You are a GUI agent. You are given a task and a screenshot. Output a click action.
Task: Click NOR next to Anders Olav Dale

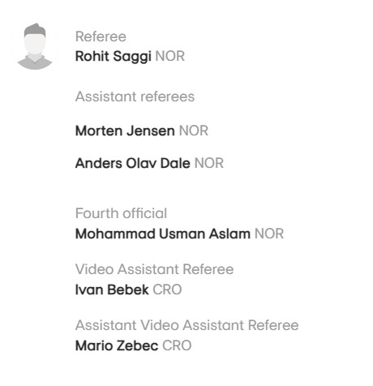tap(209, 163)
